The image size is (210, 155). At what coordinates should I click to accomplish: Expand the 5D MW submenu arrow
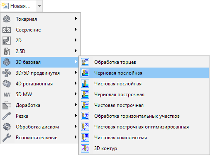click(76, 94)
